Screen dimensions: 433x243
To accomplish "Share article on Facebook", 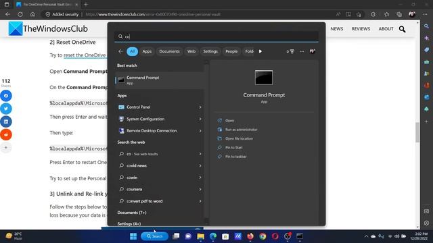I will tap(6, 96).
